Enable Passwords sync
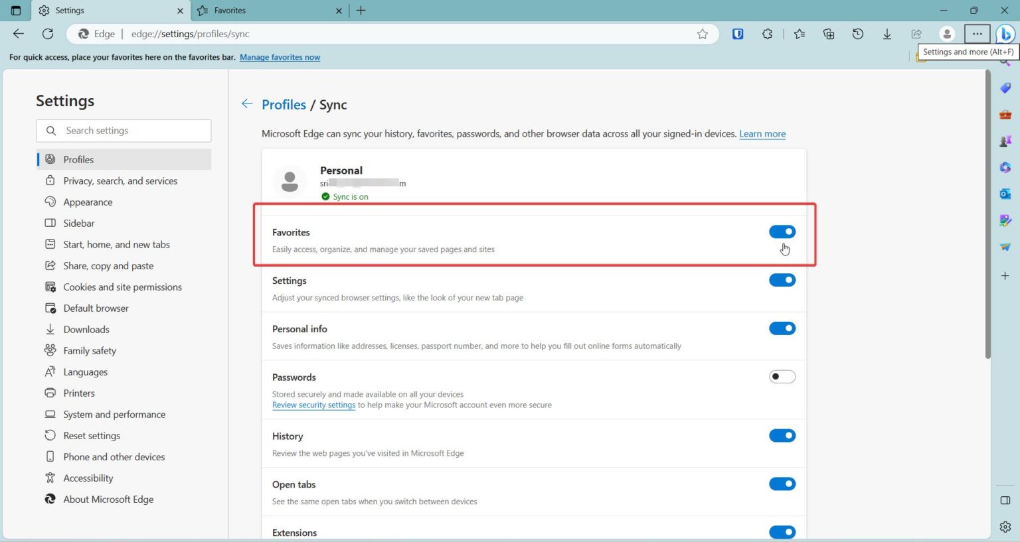The height and width of the screenshot is (542, 1020). (x=782, y=376)
